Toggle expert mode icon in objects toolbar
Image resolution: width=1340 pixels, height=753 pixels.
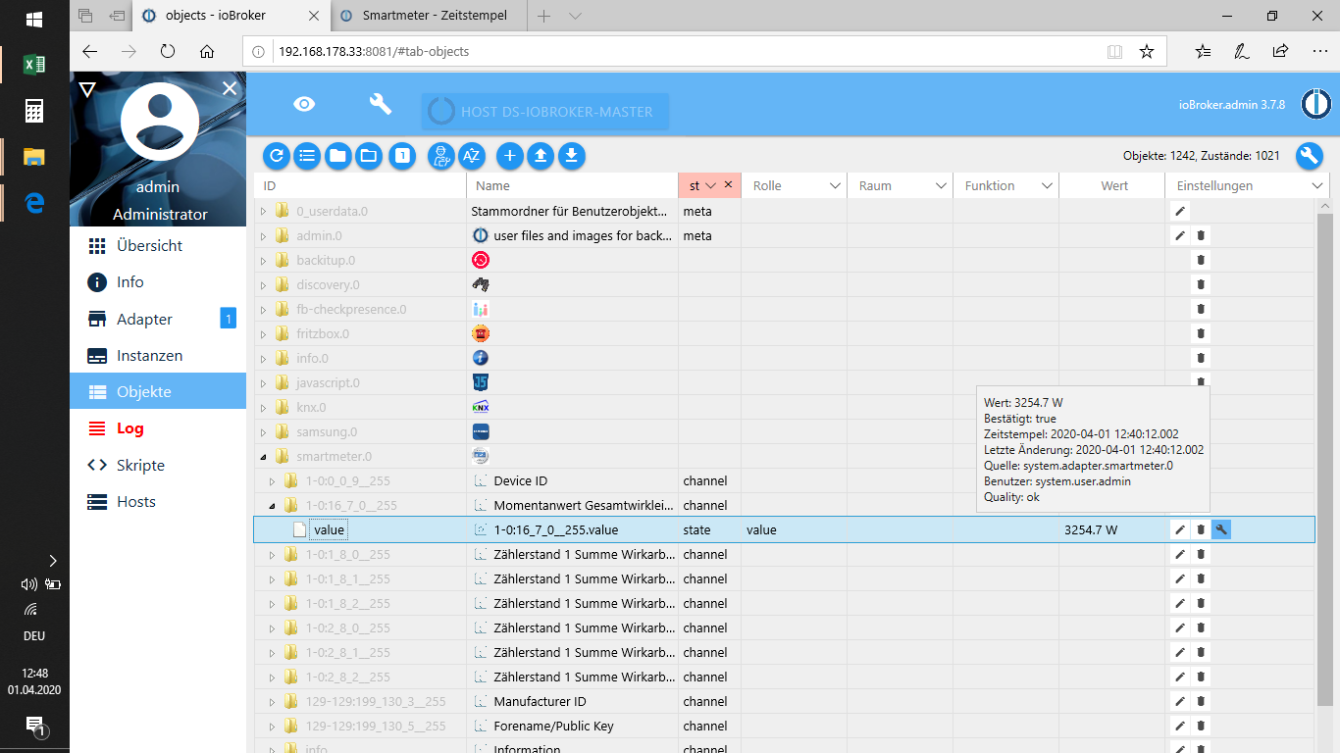pyautogui.click(x=441, y=155)
